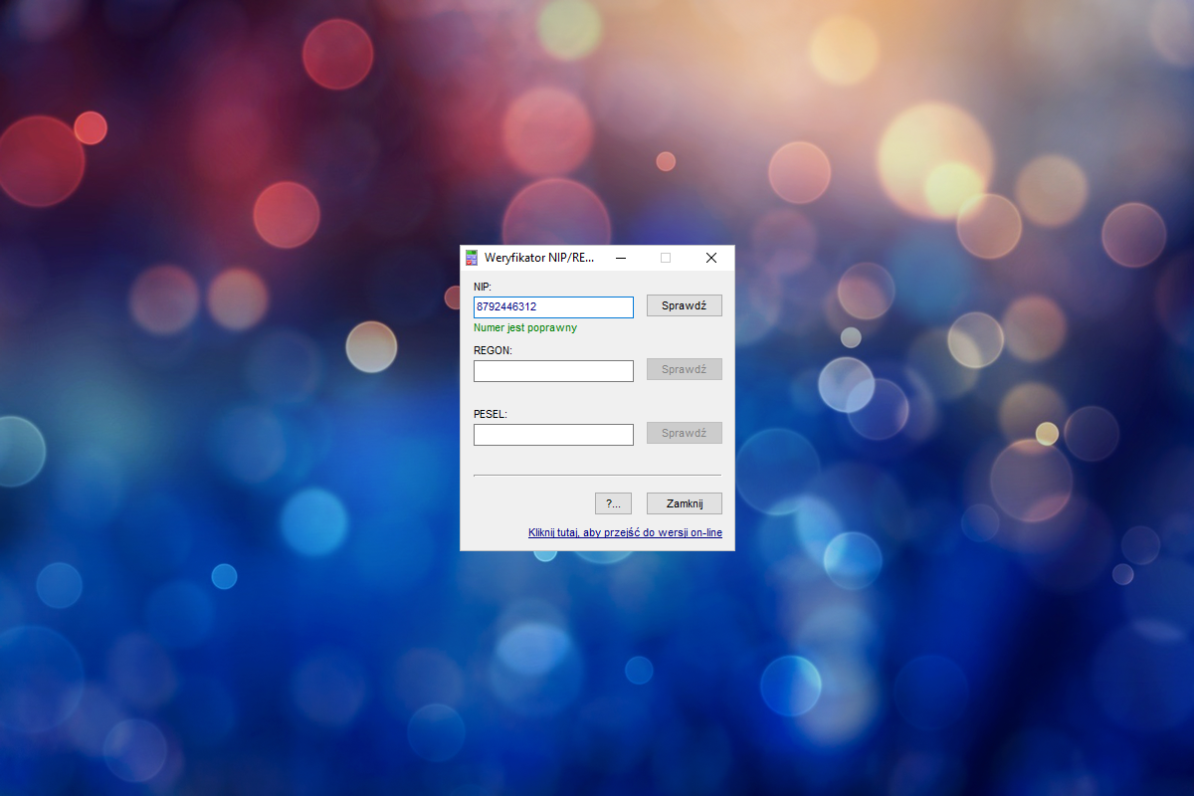Click the Zamknij button
The width and height of the screenshot is (1194, 796).
pyautogui.click(x=685, y=503)
